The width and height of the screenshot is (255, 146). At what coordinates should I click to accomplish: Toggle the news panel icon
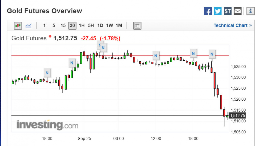(x=137, y=25)
